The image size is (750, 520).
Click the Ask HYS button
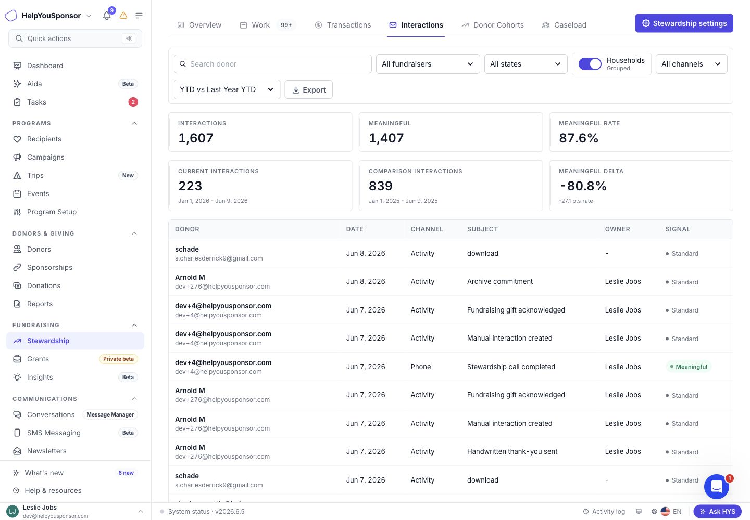pyautogui.click(x=717, y=511)
